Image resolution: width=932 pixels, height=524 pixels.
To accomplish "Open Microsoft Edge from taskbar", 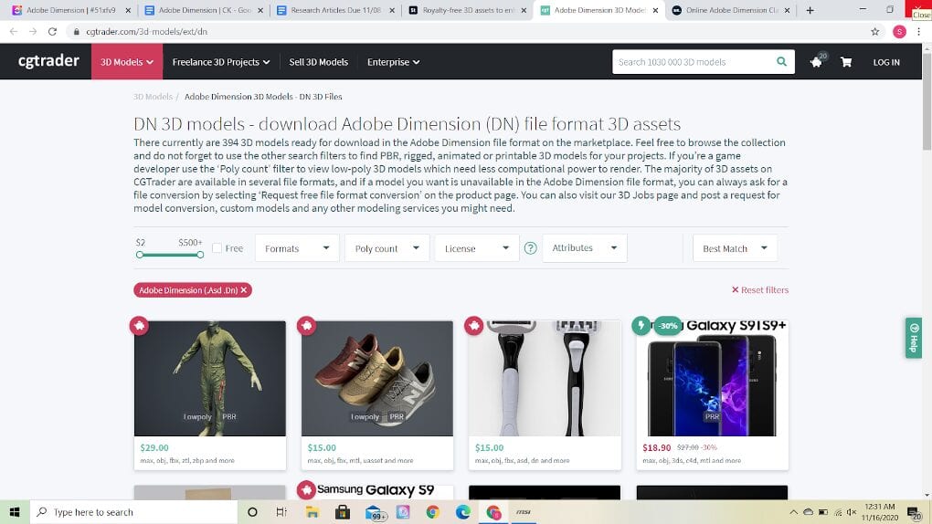I will pos(463,512).
